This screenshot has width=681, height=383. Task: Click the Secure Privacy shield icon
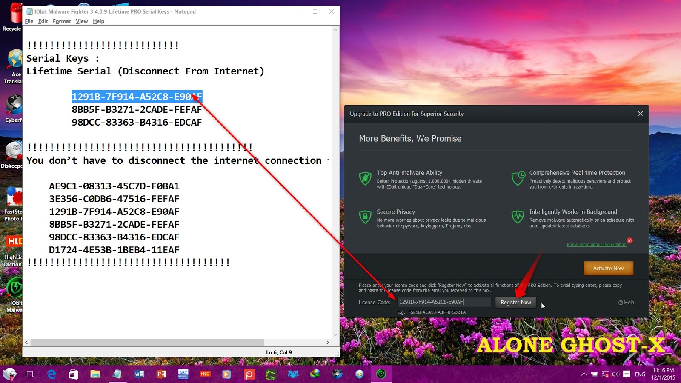pos(365,217)
